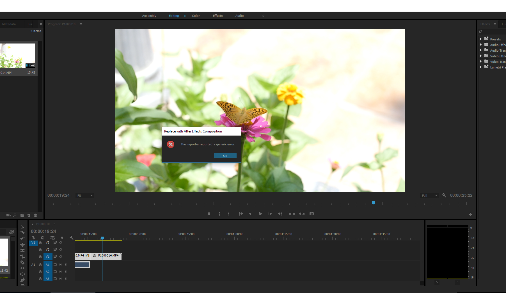The width and height of the screenshot is (506, 293).
Task: Select the Razor tool
Action: (22, 262)
